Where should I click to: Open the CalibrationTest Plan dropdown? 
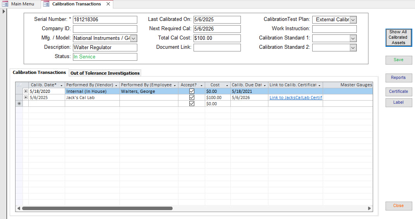coord(353,20)
